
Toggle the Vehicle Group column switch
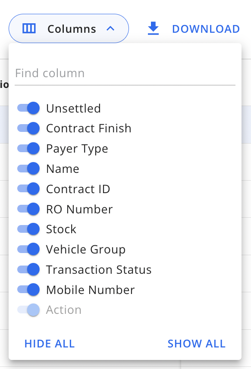click(x=28, y=250)
